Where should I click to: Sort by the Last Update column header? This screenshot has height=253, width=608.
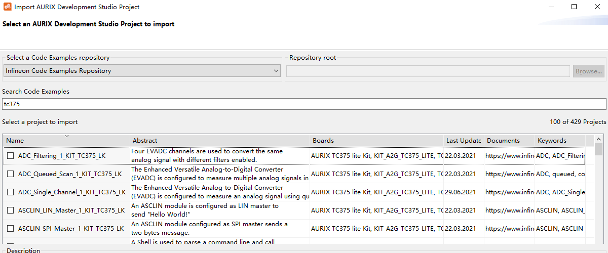[x=464, y=140]
